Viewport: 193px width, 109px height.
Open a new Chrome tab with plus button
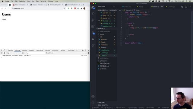coord(84,5)
